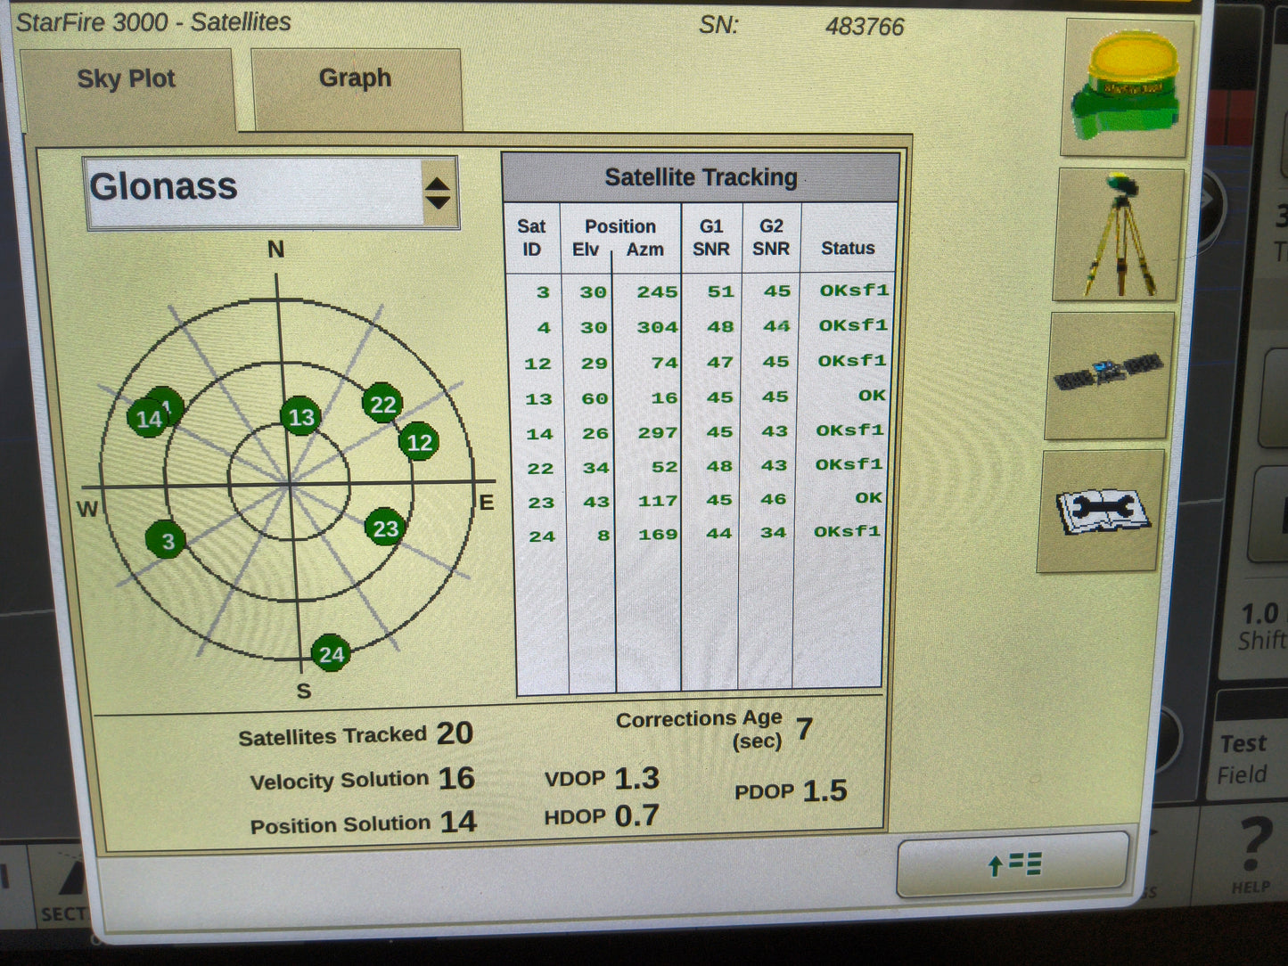Image resolution: width=1288 pixels, height=966 pixels.
Task: Click the PDOP value 1.5
Action: click(824, 790)
